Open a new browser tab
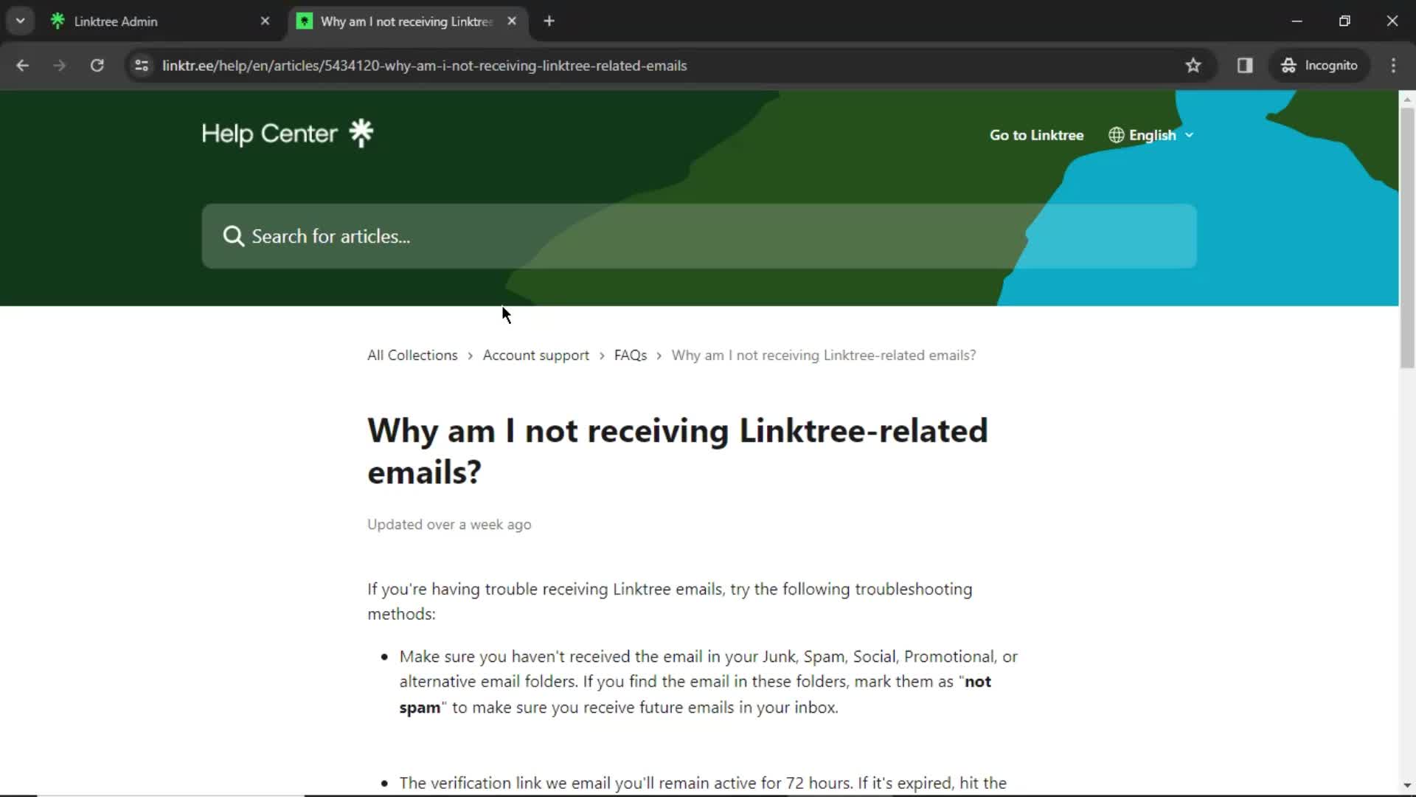The image size is (1416, 797). point(549,21)
